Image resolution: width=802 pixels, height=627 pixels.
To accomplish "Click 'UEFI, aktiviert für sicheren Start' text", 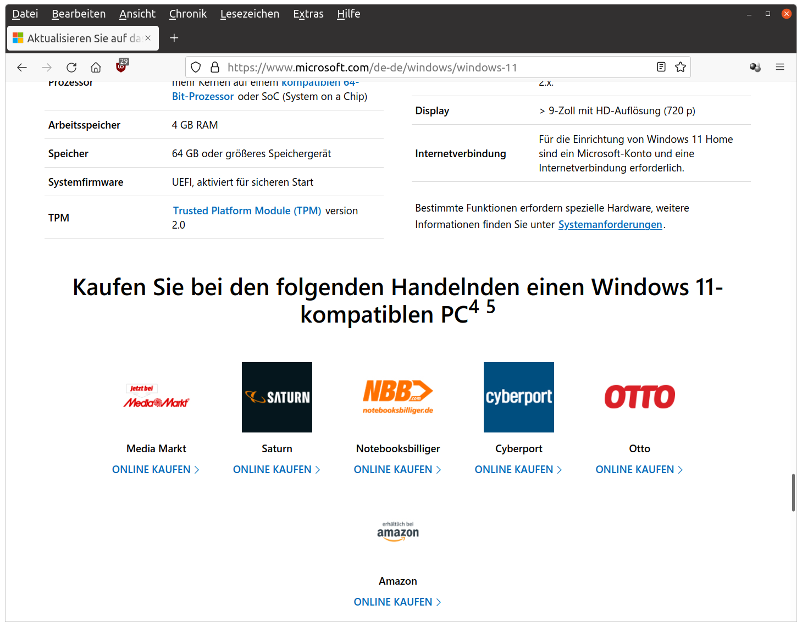I will pyautogui.click(x=242, y=182).
